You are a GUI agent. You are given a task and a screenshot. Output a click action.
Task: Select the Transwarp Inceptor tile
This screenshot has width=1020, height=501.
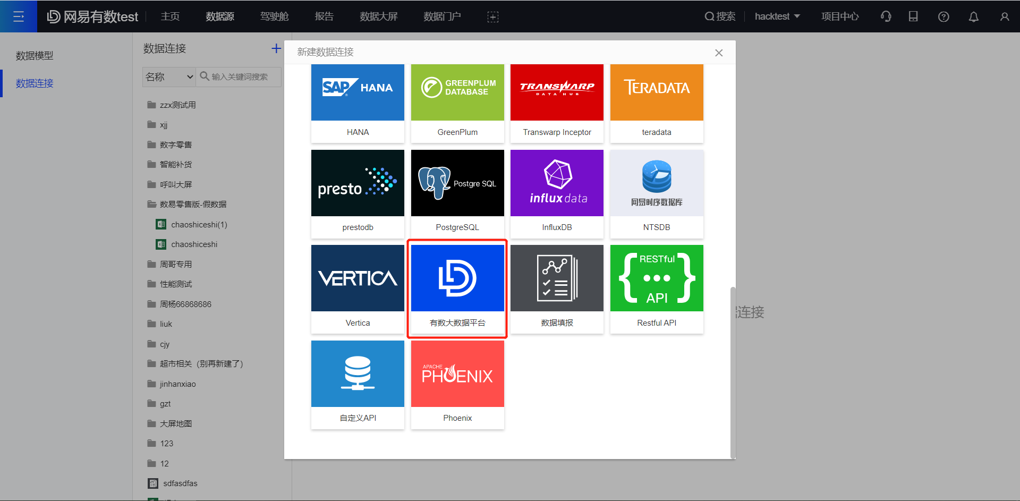(x=557, y=103)
